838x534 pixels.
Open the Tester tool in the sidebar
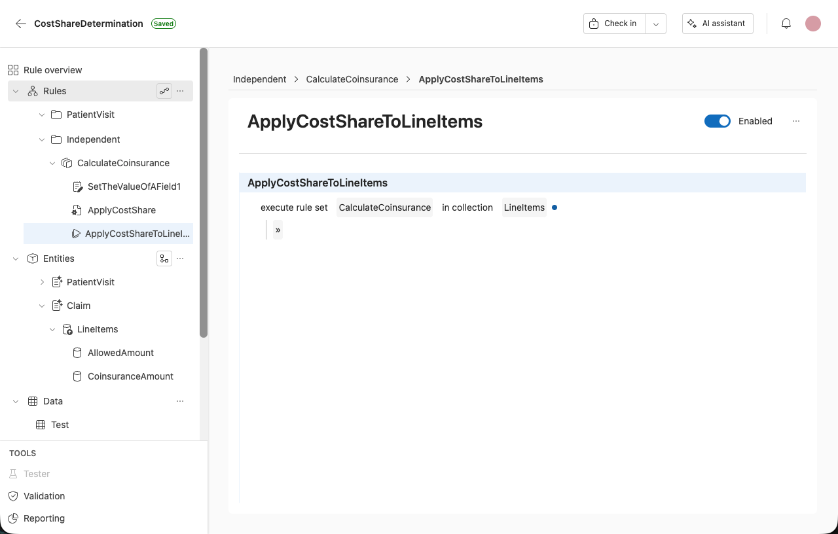tap(37, 473)
